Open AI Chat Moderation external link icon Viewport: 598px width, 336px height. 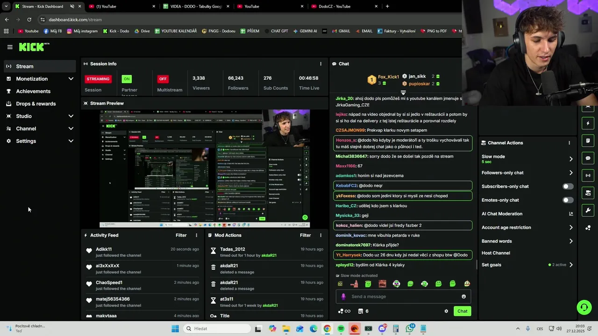pyautogui.click(x=571, y=214)
